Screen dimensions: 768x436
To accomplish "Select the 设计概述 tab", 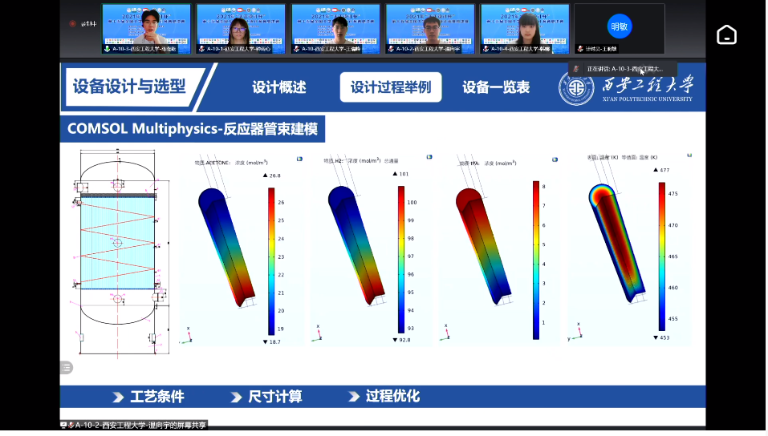I will [279, 87].
